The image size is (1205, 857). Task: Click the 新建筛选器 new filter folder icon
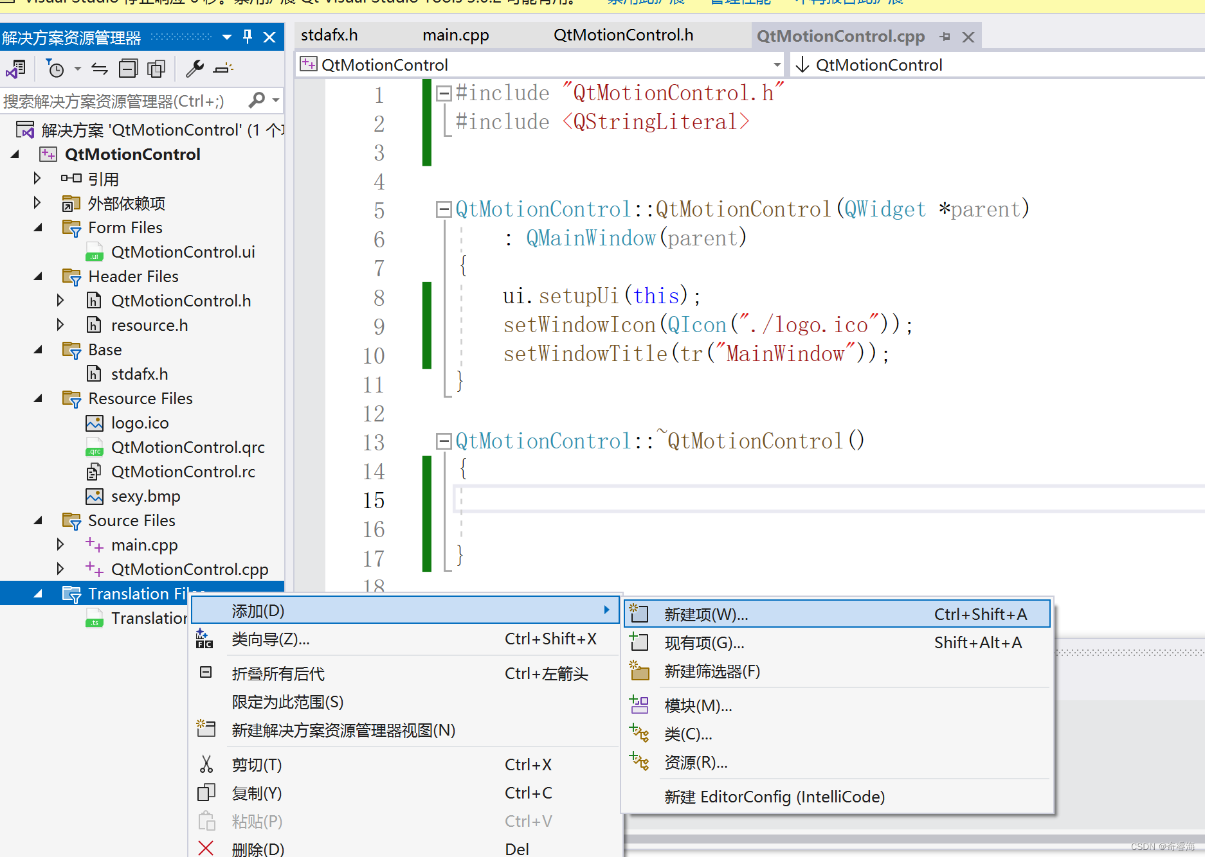[x=639, y=670]
